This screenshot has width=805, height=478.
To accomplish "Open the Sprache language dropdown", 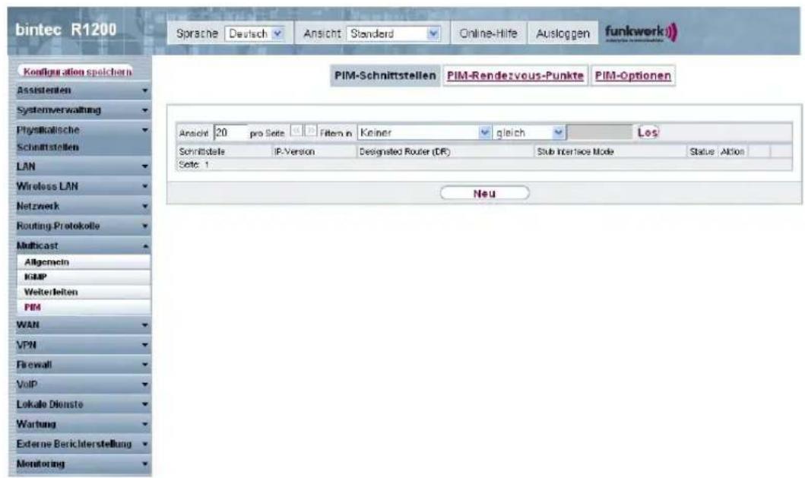I will [x=255, y=34].
